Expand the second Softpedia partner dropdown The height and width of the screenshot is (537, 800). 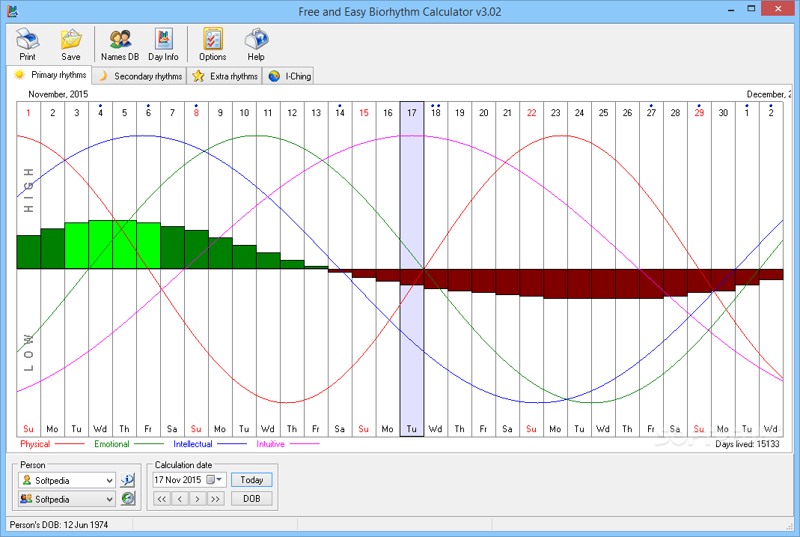point(109,500)
